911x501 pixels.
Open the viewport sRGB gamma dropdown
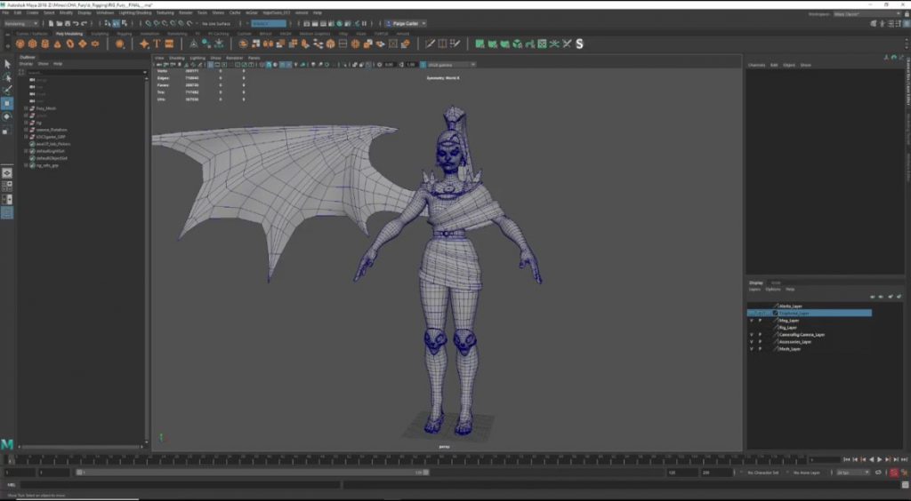(451, 64)
